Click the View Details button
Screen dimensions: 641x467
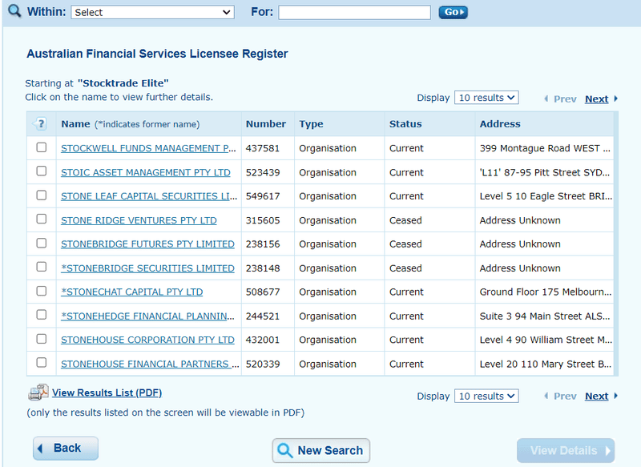566,450
